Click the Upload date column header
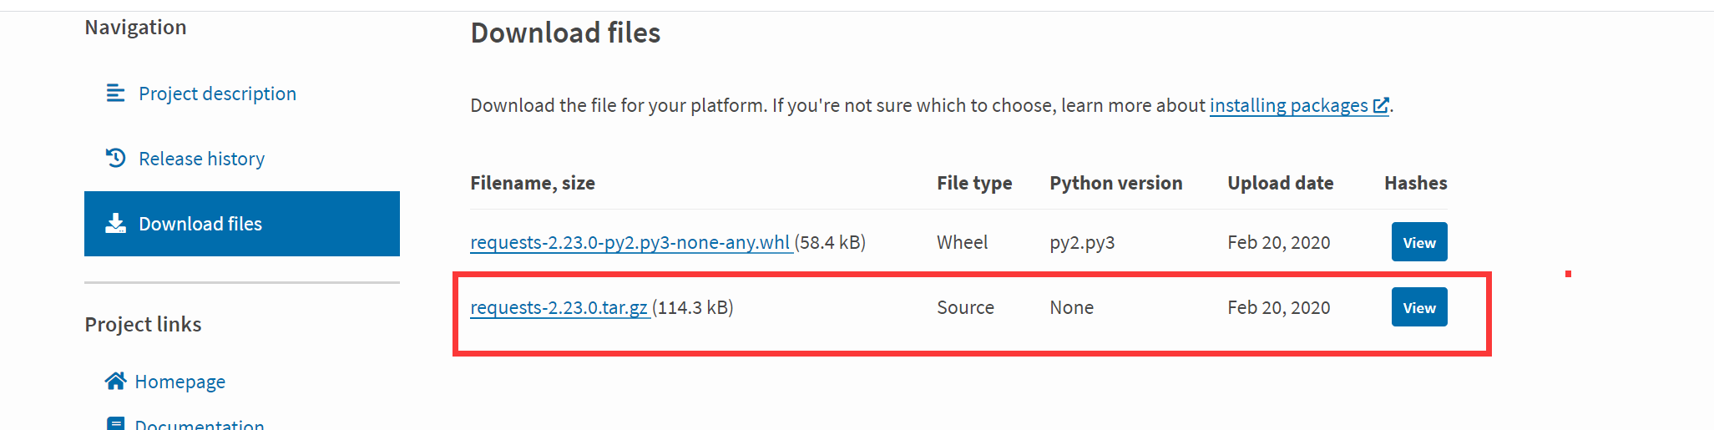The width and height of the screenshot is (1714, 430). tap(1280, 183)
